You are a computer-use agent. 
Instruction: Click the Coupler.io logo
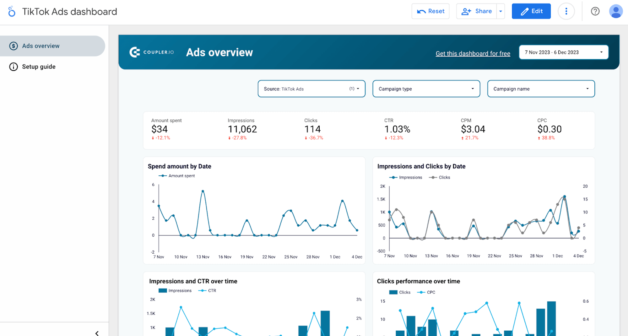(x=152, y=52)
